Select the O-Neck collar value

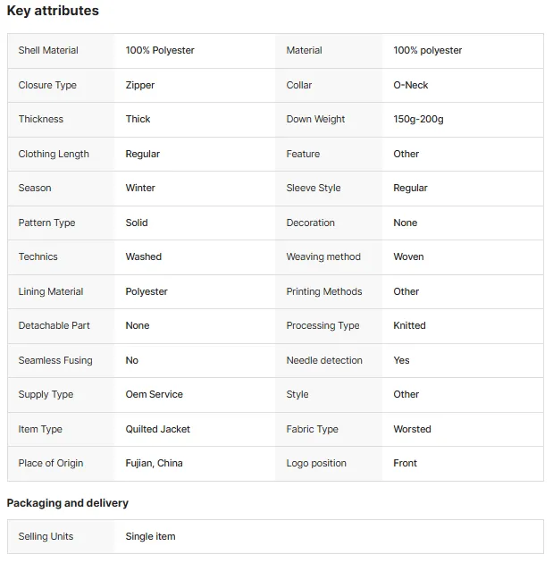click(411, 85)
